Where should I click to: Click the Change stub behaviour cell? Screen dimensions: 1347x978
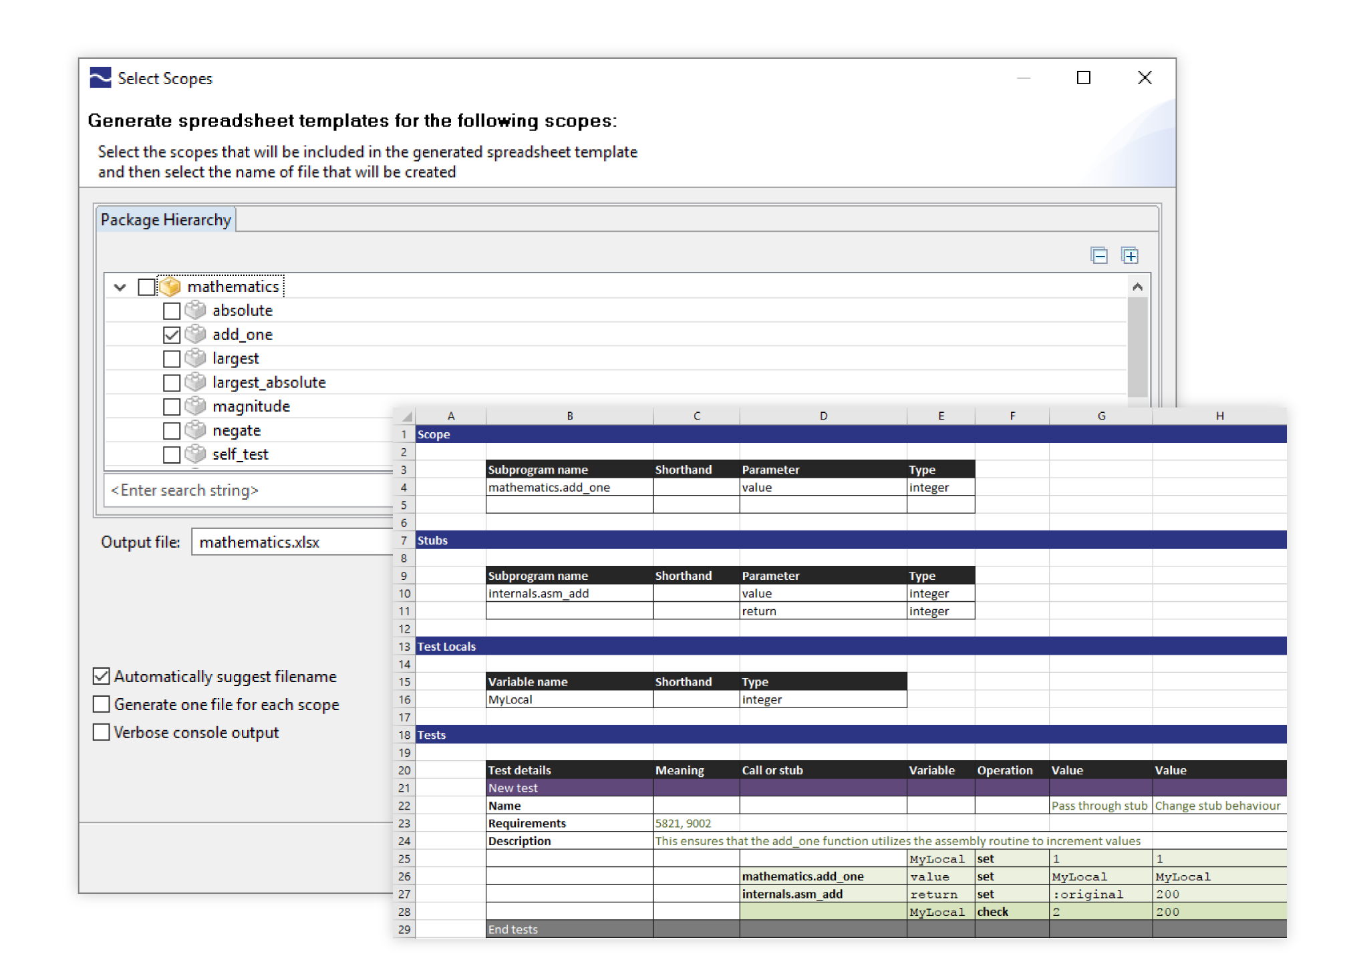(x=1219, y=806)
